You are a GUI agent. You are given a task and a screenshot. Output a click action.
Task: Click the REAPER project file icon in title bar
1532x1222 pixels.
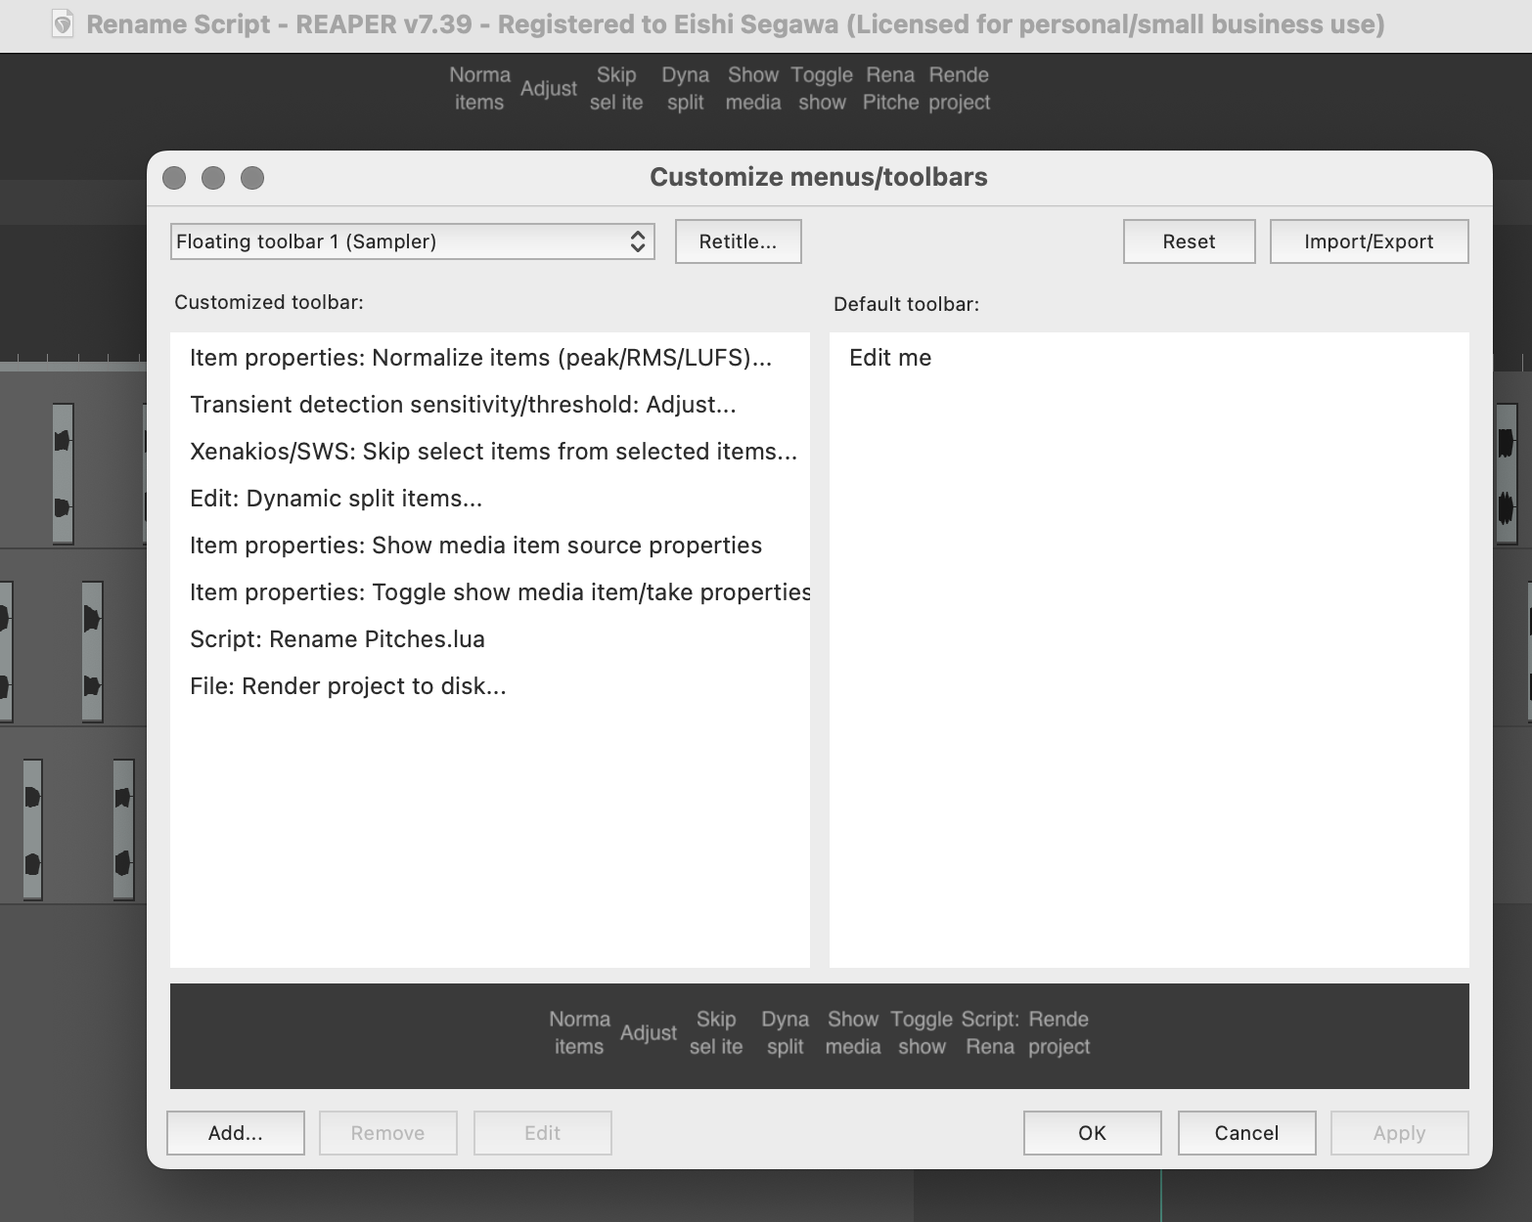click(x=63, y=24)
